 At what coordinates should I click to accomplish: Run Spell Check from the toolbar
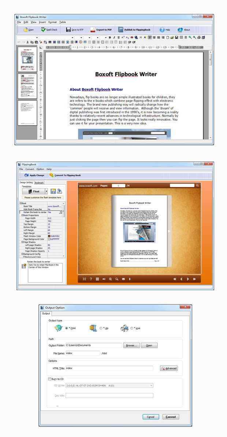click(49, 30)
